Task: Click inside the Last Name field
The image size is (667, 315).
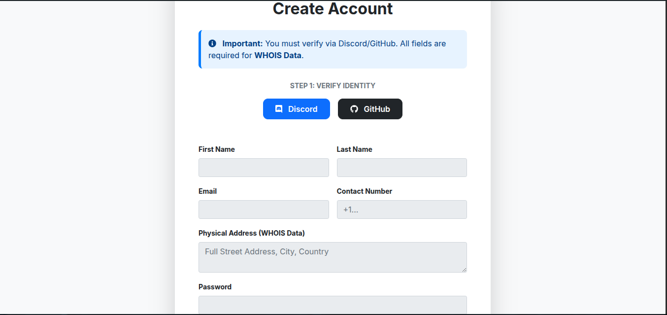Action: tap(401, 168)
